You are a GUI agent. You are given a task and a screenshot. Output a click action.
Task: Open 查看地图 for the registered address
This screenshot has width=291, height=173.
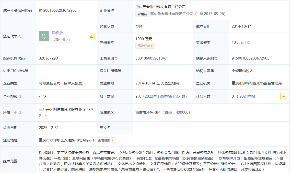click(105, 140)
